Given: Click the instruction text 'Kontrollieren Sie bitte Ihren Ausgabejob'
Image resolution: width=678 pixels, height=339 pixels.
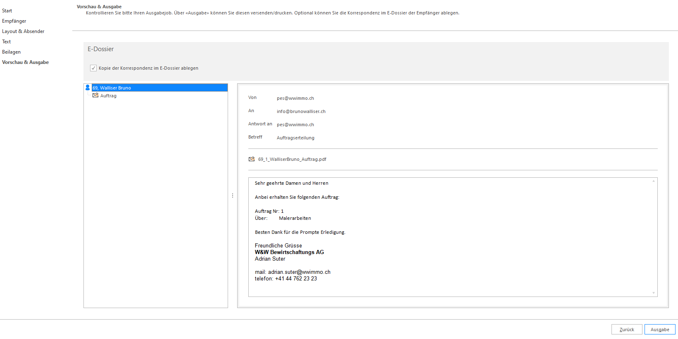Looking at the screenshot, I should pos(129,13).
